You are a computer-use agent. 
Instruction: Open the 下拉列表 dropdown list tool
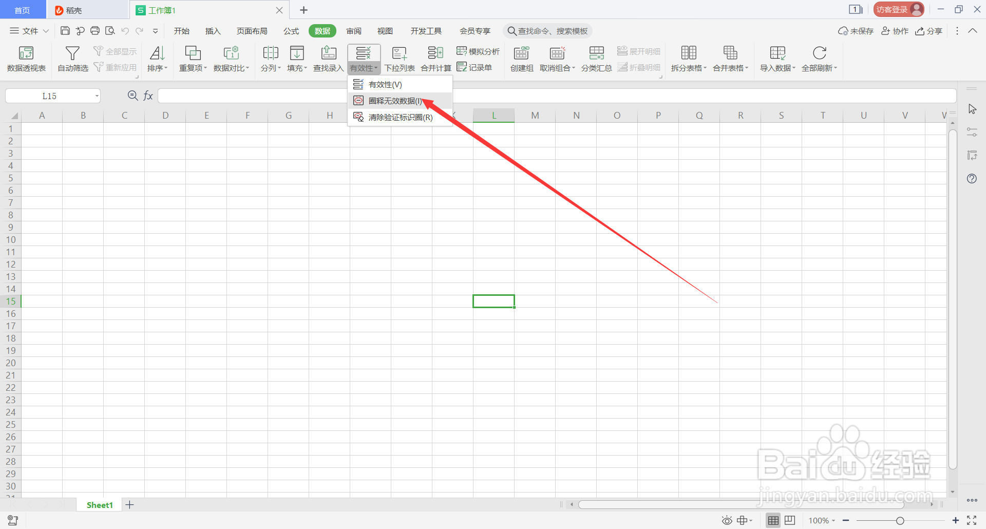click(x=400, y=59)
